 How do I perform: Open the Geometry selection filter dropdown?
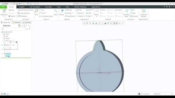pyautogui.click(x=172, y=94)
